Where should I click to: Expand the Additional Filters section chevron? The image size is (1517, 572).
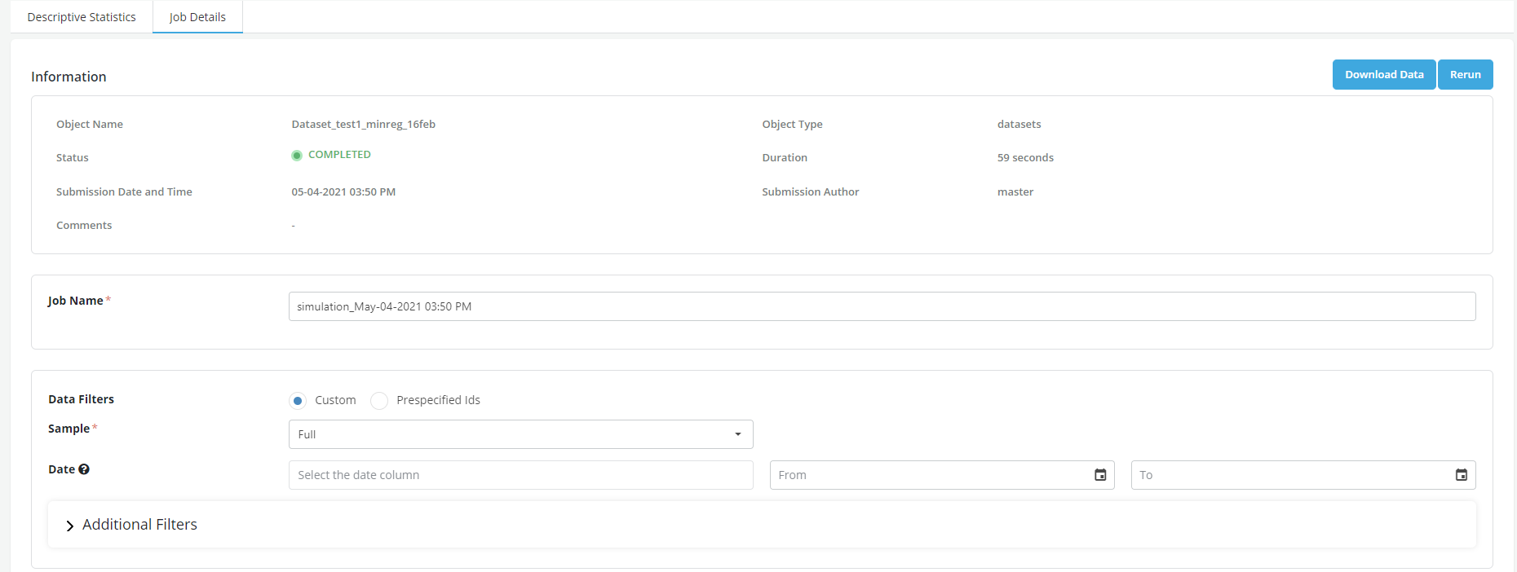[x=69, y=526]
